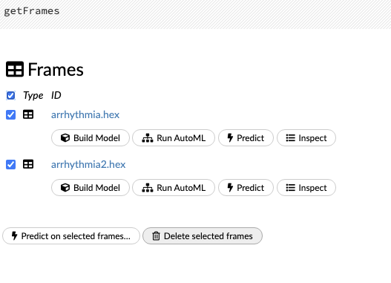Inspect the arrhythmia.hex frame
391x283 pixels.
[306, 137]
